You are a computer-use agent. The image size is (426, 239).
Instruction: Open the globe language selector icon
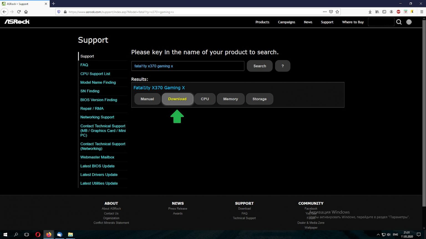coord(409,22)
